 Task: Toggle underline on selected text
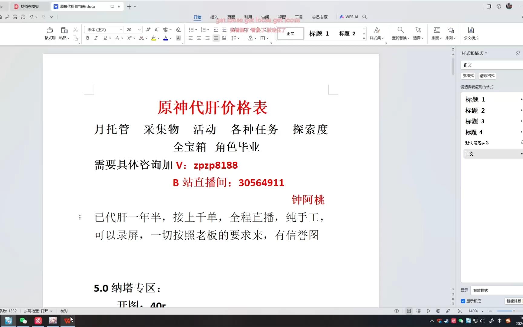point(105,38)
